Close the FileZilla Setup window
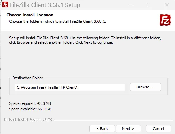 (167, 5)
